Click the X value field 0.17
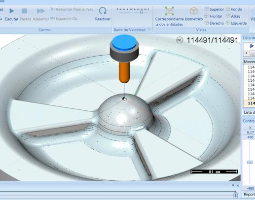255x200 pixels. pos(250,133)
